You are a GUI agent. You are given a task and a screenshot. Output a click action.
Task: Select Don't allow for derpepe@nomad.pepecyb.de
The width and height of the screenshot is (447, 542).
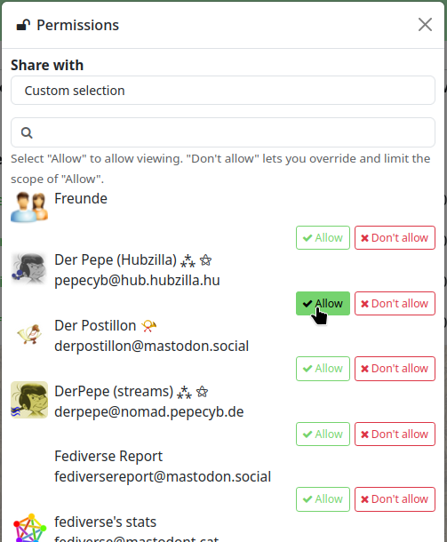395,434
